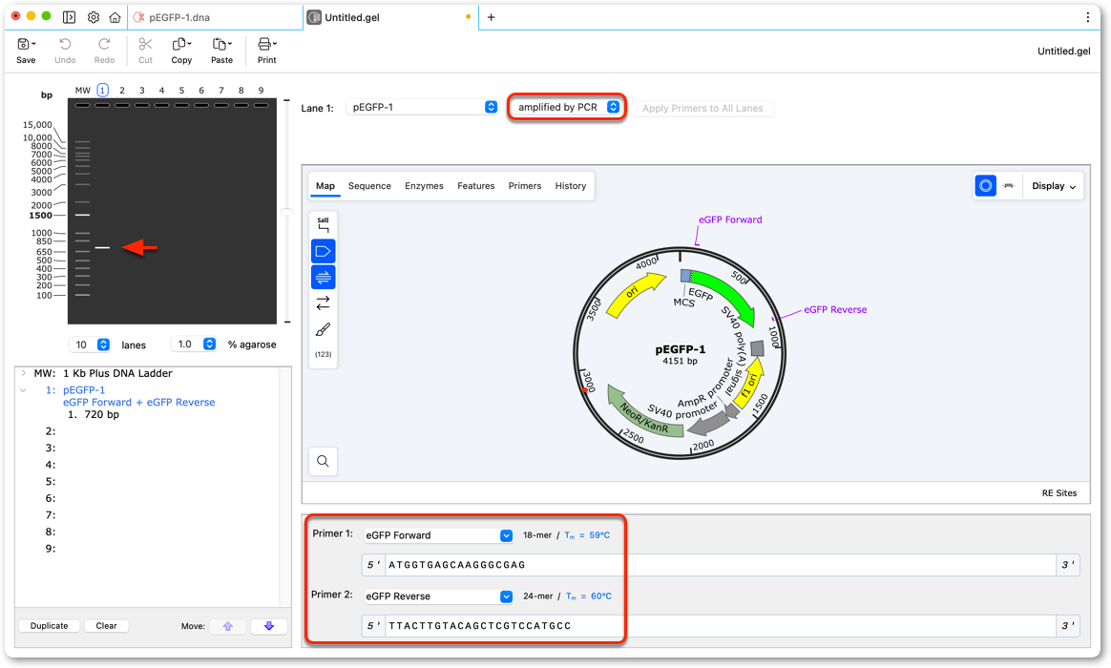Toggle the SalI enzyme sites icon
This screenshot has width=1111, height=668.
pos(324,224)
